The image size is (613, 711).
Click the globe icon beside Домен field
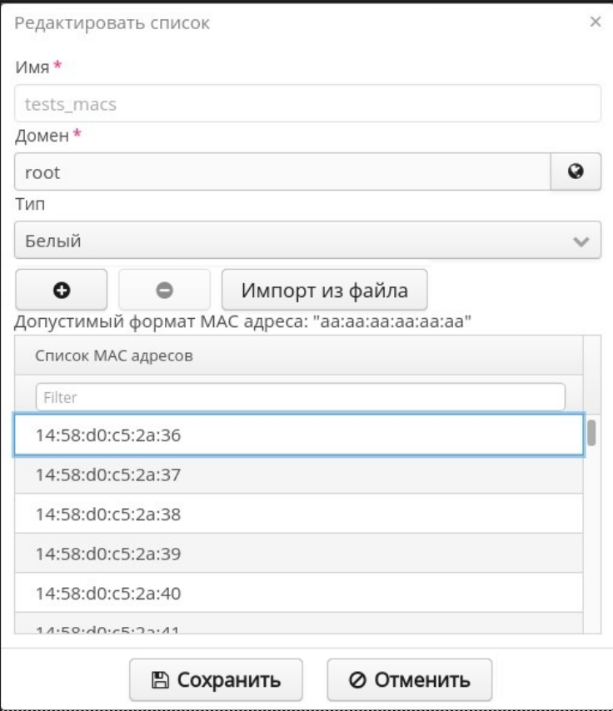pos(575,172)
